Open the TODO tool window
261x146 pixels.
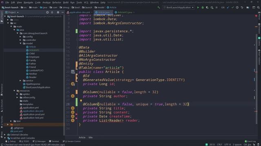[x=24, y=141]
